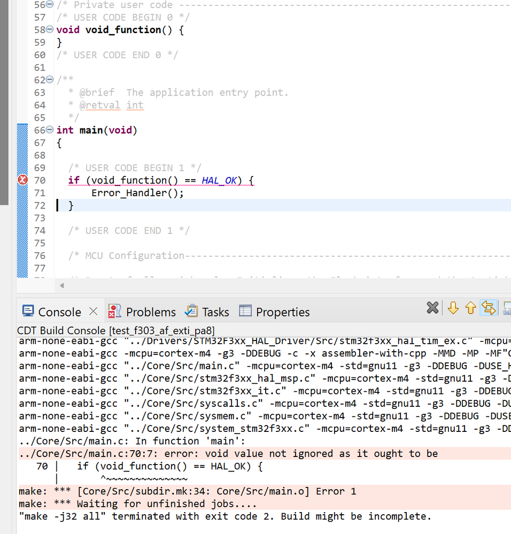
Task: Click the USER CODE END 1 comment
Action: (x=129, y=230)
